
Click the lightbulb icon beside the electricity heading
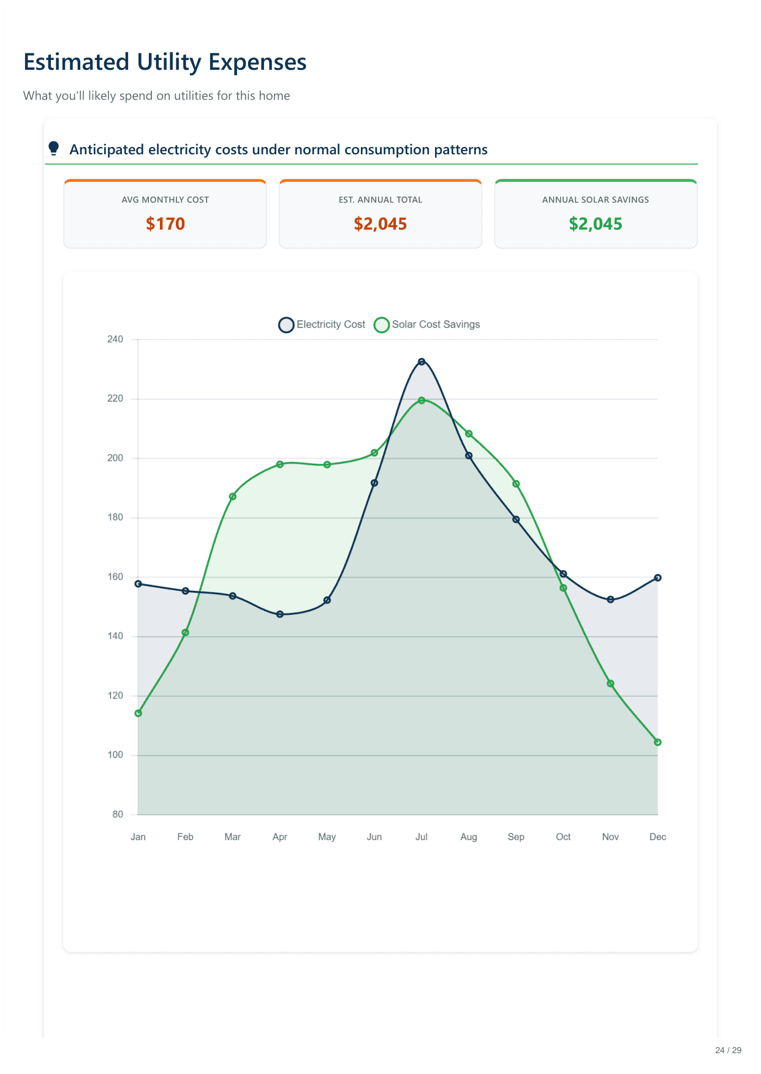pyautogui.click(x=54, y=148)
